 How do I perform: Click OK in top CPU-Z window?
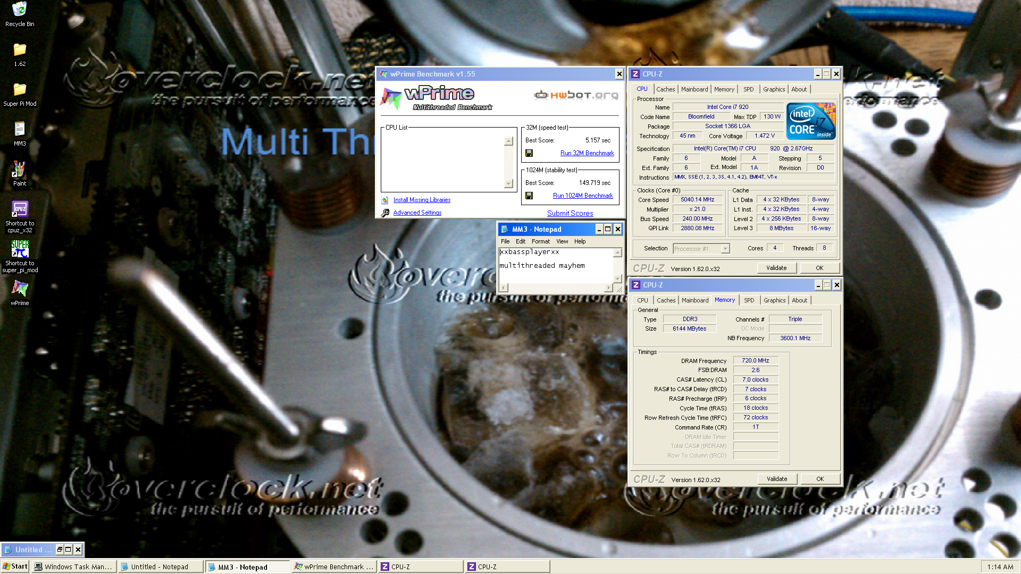(819, 268)
